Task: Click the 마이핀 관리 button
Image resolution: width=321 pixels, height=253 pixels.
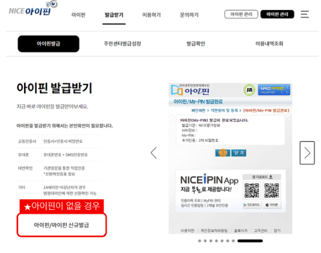Action: pos(277,14)
